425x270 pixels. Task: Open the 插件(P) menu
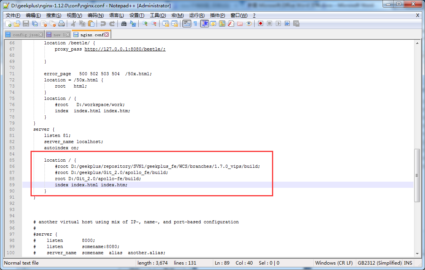(218, 15)
